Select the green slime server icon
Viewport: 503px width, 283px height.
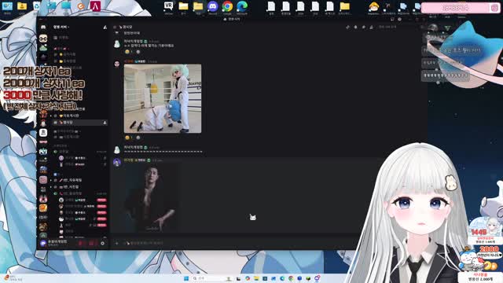[x=43, y=48]
